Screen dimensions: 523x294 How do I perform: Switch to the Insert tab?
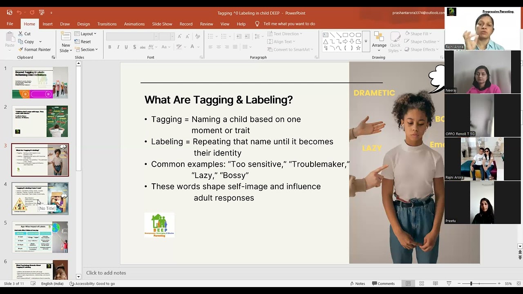pos(47,24)
